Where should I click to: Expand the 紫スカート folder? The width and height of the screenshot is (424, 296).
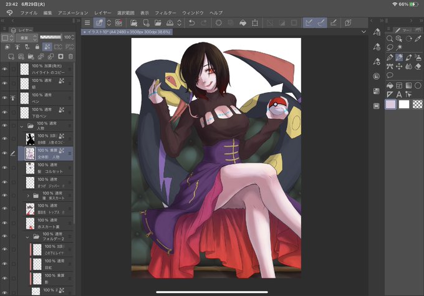(x=28, y=196)
